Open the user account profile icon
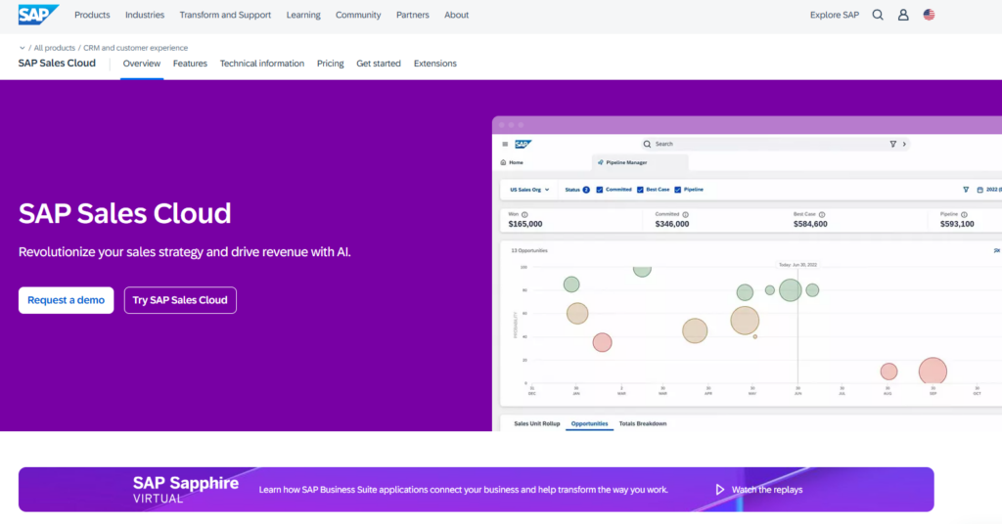This screenshot has width=1002, height=524. pos(903,15)
